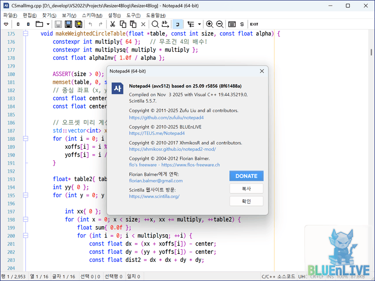Open the 스키마(M) menu
Image resolution: width=375 pixels, height=281 pixels.
(92, 15)
